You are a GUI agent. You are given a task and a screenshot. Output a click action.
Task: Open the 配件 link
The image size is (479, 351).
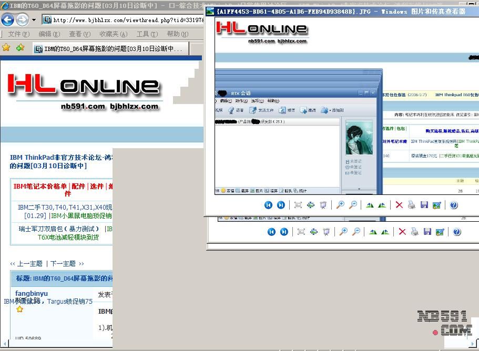point(78,187)
